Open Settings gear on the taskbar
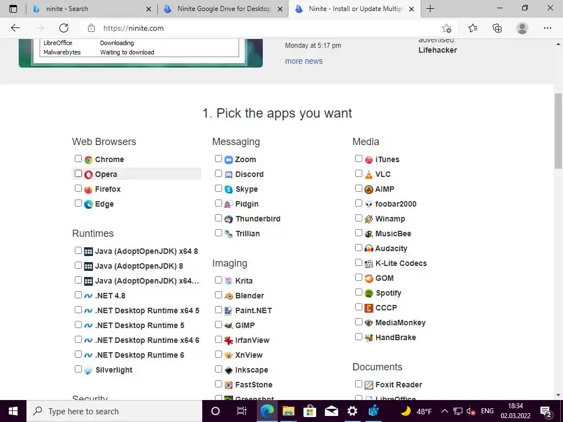This screenshot has width=563, height=422. (352, 411)
